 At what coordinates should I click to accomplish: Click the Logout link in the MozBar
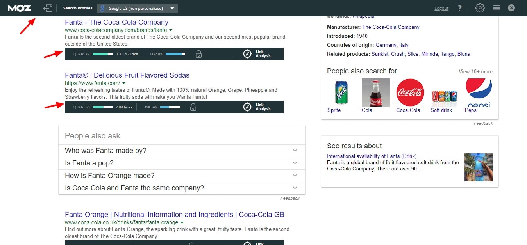coord(441,8)
